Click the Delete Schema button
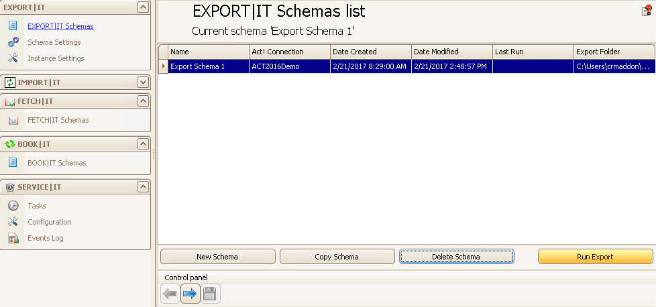656x307 pixels. [x=456, y=257]
